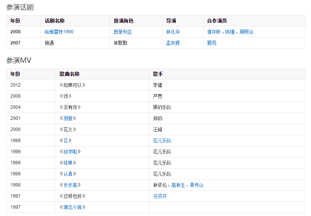Open director 林兆华's link
311x216 pixels.
pos(173,32)
